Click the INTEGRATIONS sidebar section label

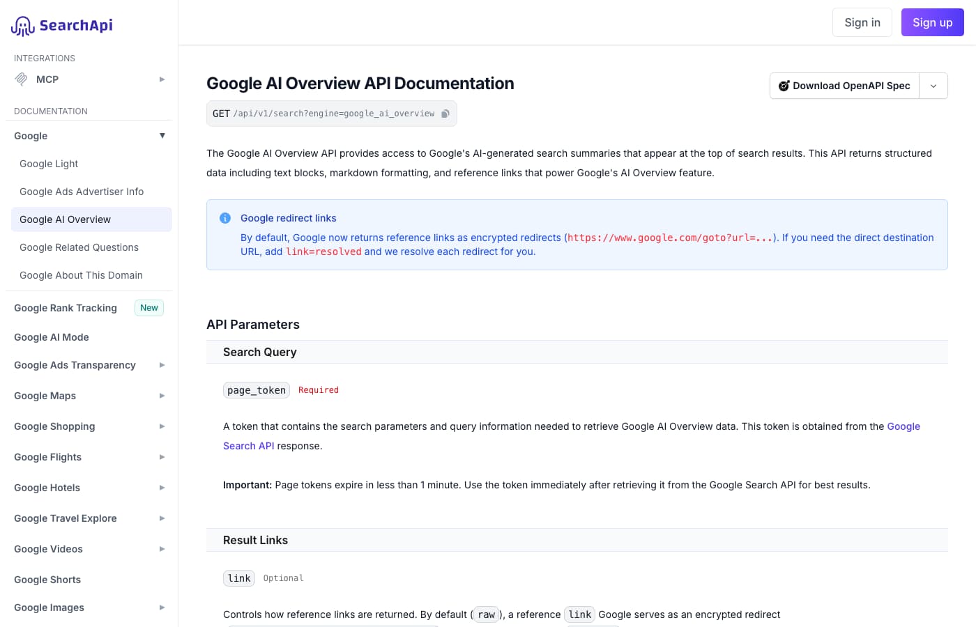pos(45,59)
